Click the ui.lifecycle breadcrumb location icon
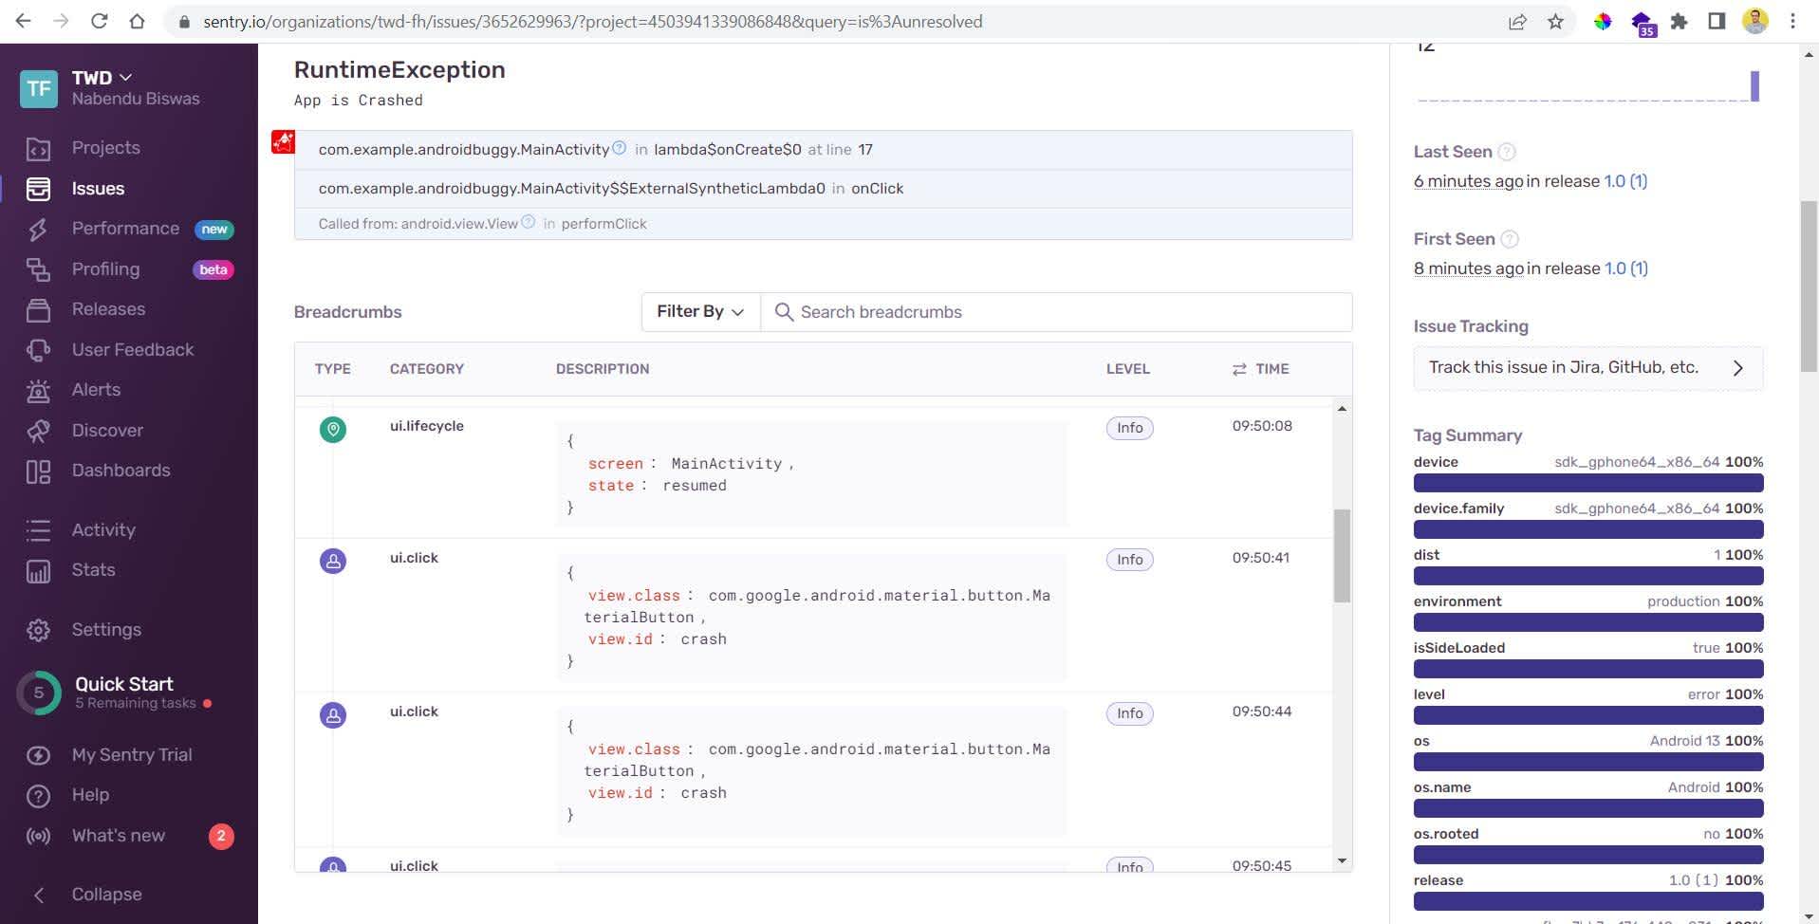Screen dimensions: 1819x924 pyautogui.click(x=333, y=430)
